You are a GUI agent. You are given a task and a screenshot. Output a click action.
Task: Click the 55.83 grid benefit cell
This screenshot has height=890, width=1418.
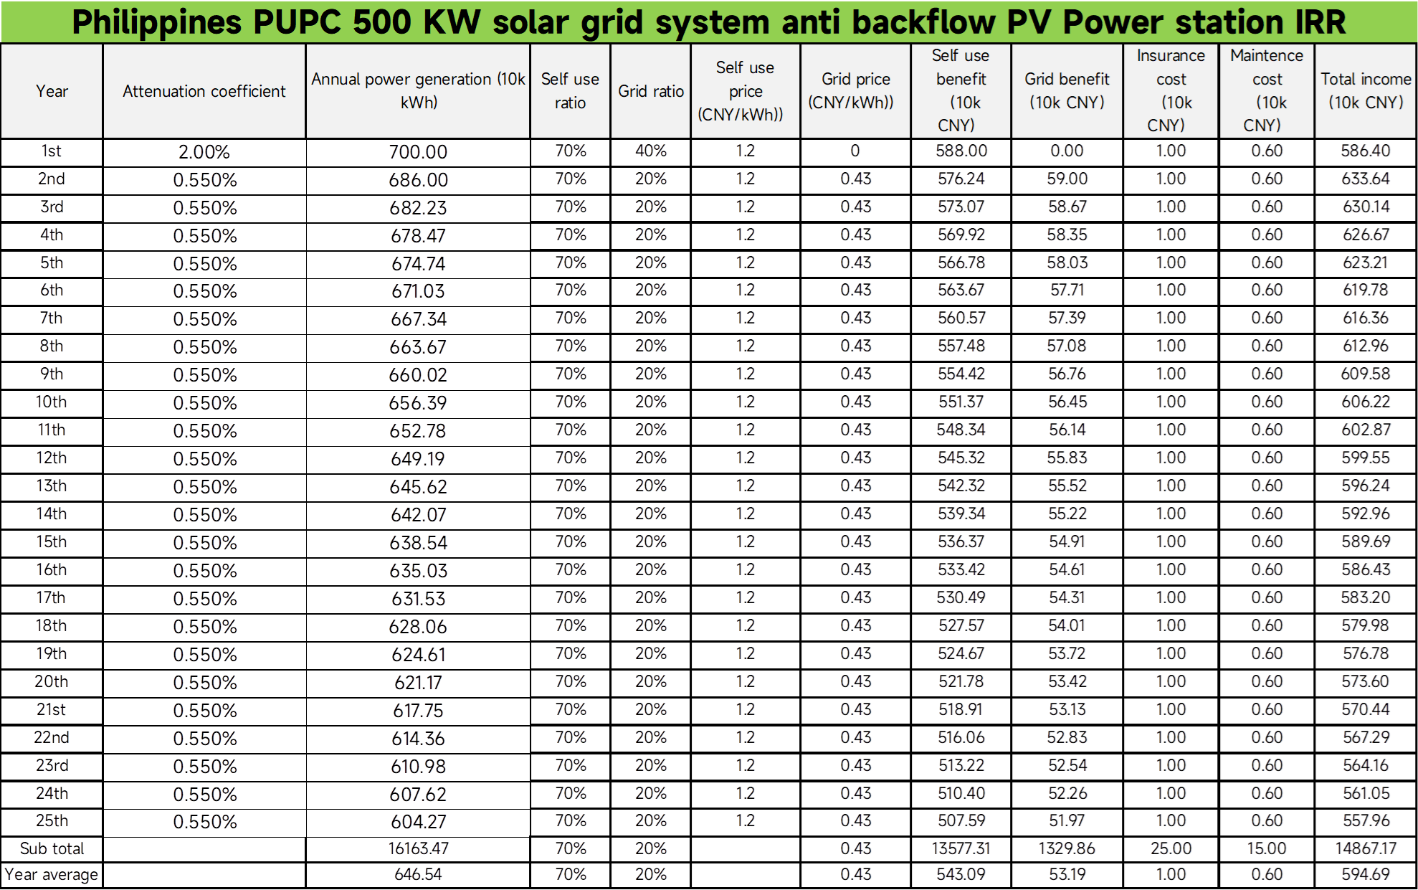[1067, 458]
